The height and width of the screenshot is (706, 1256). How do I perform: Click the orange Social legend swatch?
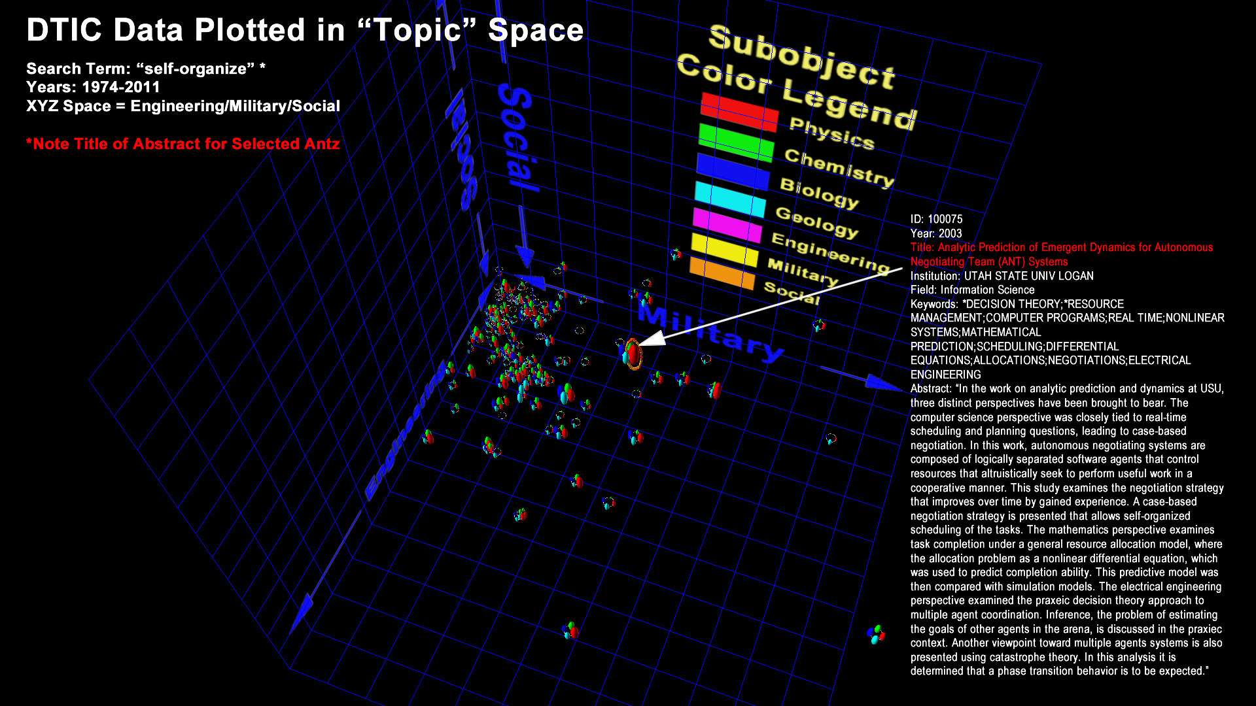click(722, 273)
